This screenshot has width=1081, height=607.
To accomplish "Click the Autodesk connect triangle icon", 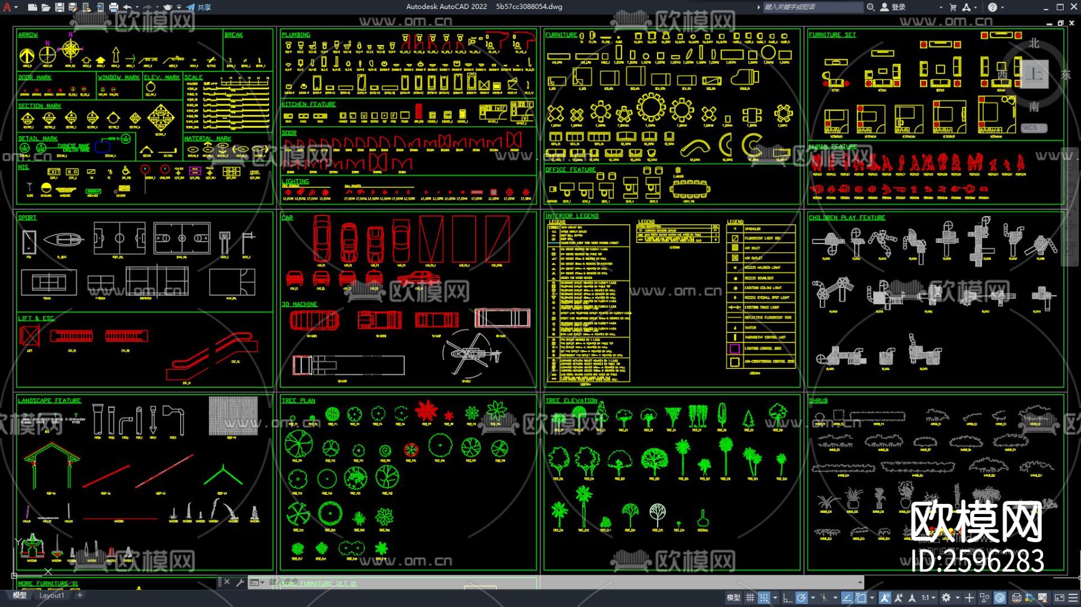I will (x=966, y=7).
